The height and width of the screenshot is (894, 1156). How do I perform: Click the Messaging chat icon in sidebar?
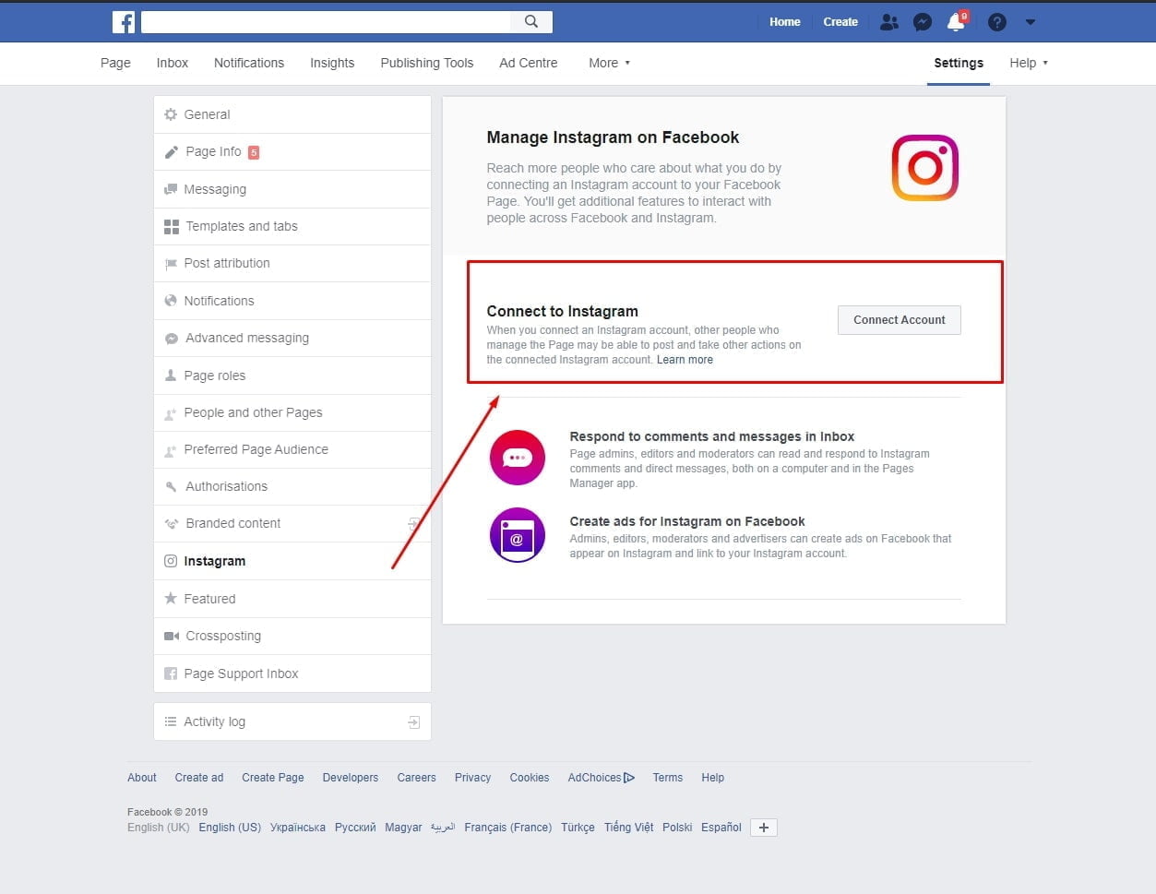tap(171, 189)
